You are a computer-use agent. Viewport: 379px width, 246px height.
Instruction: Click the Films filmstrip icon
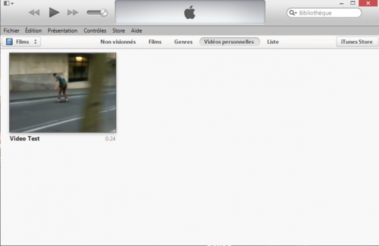9,42
